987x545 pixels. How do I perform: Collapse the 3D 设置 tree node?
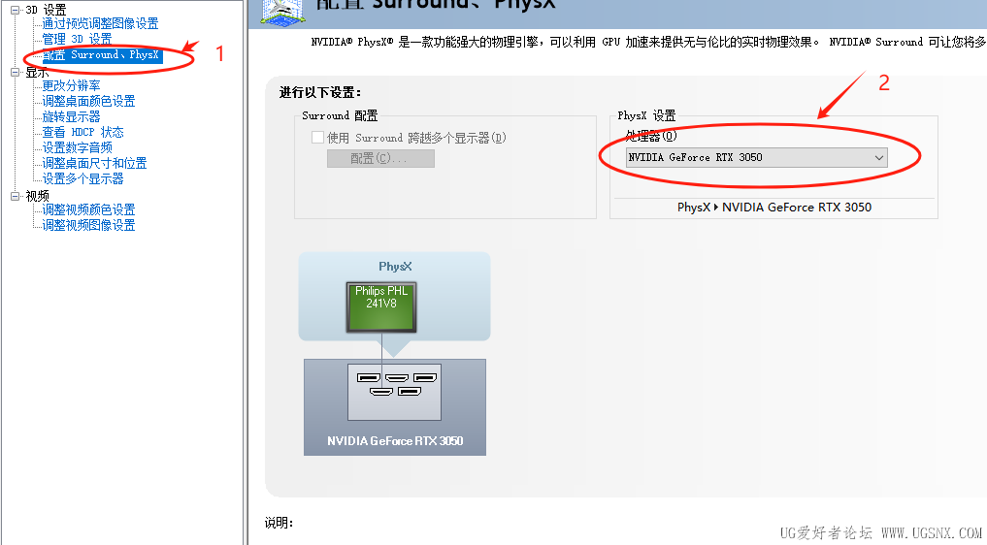(16, 10)
